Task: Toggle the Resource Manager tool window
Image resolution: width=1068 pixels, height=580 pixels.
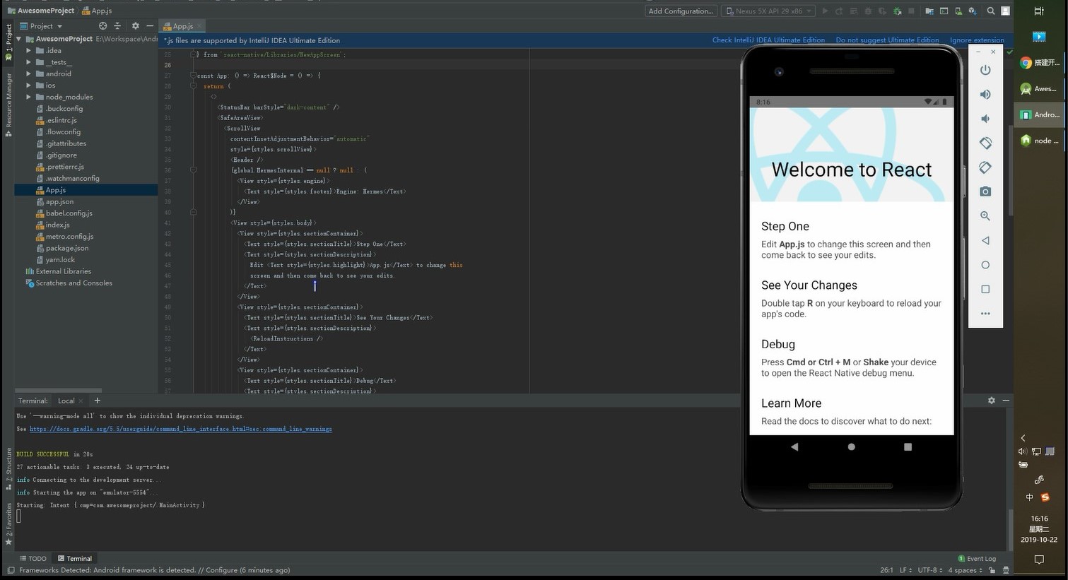Action: 8,104
